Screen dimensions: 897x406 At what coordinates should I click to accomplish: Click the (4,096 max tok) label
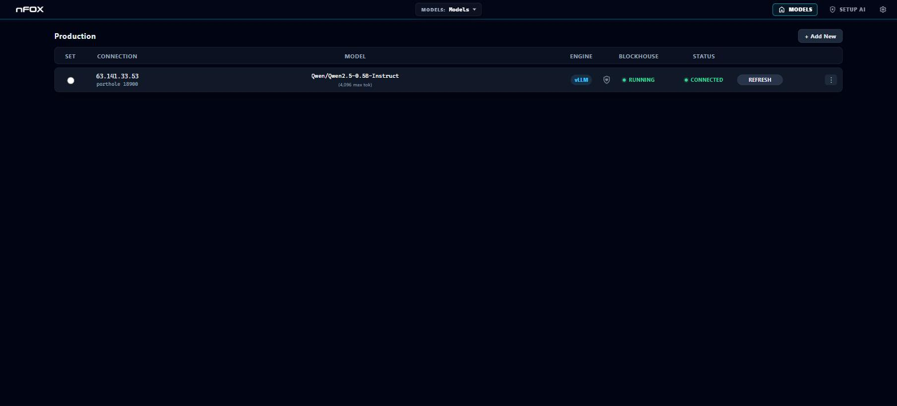[355, 85]
